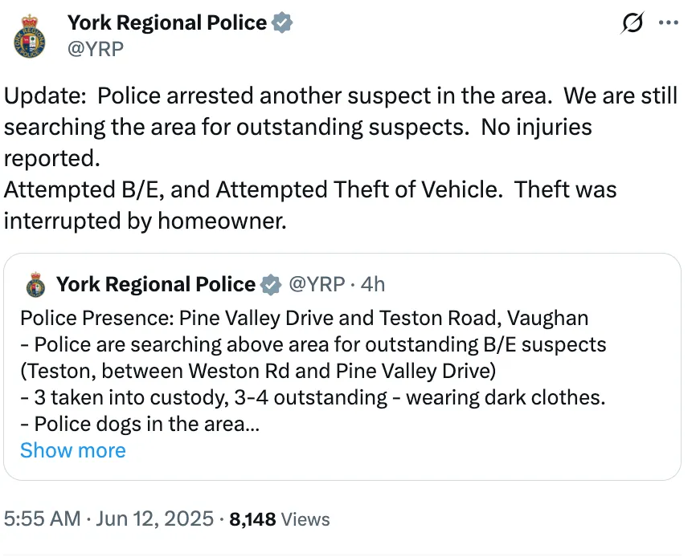
Task: Click the "3 taken into custody" line
Action: (312, 397)
